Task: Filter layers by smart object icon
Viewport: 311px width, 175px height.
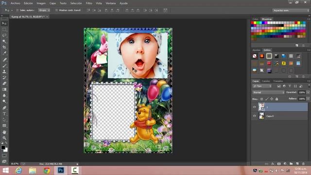Action: point(301,86)
